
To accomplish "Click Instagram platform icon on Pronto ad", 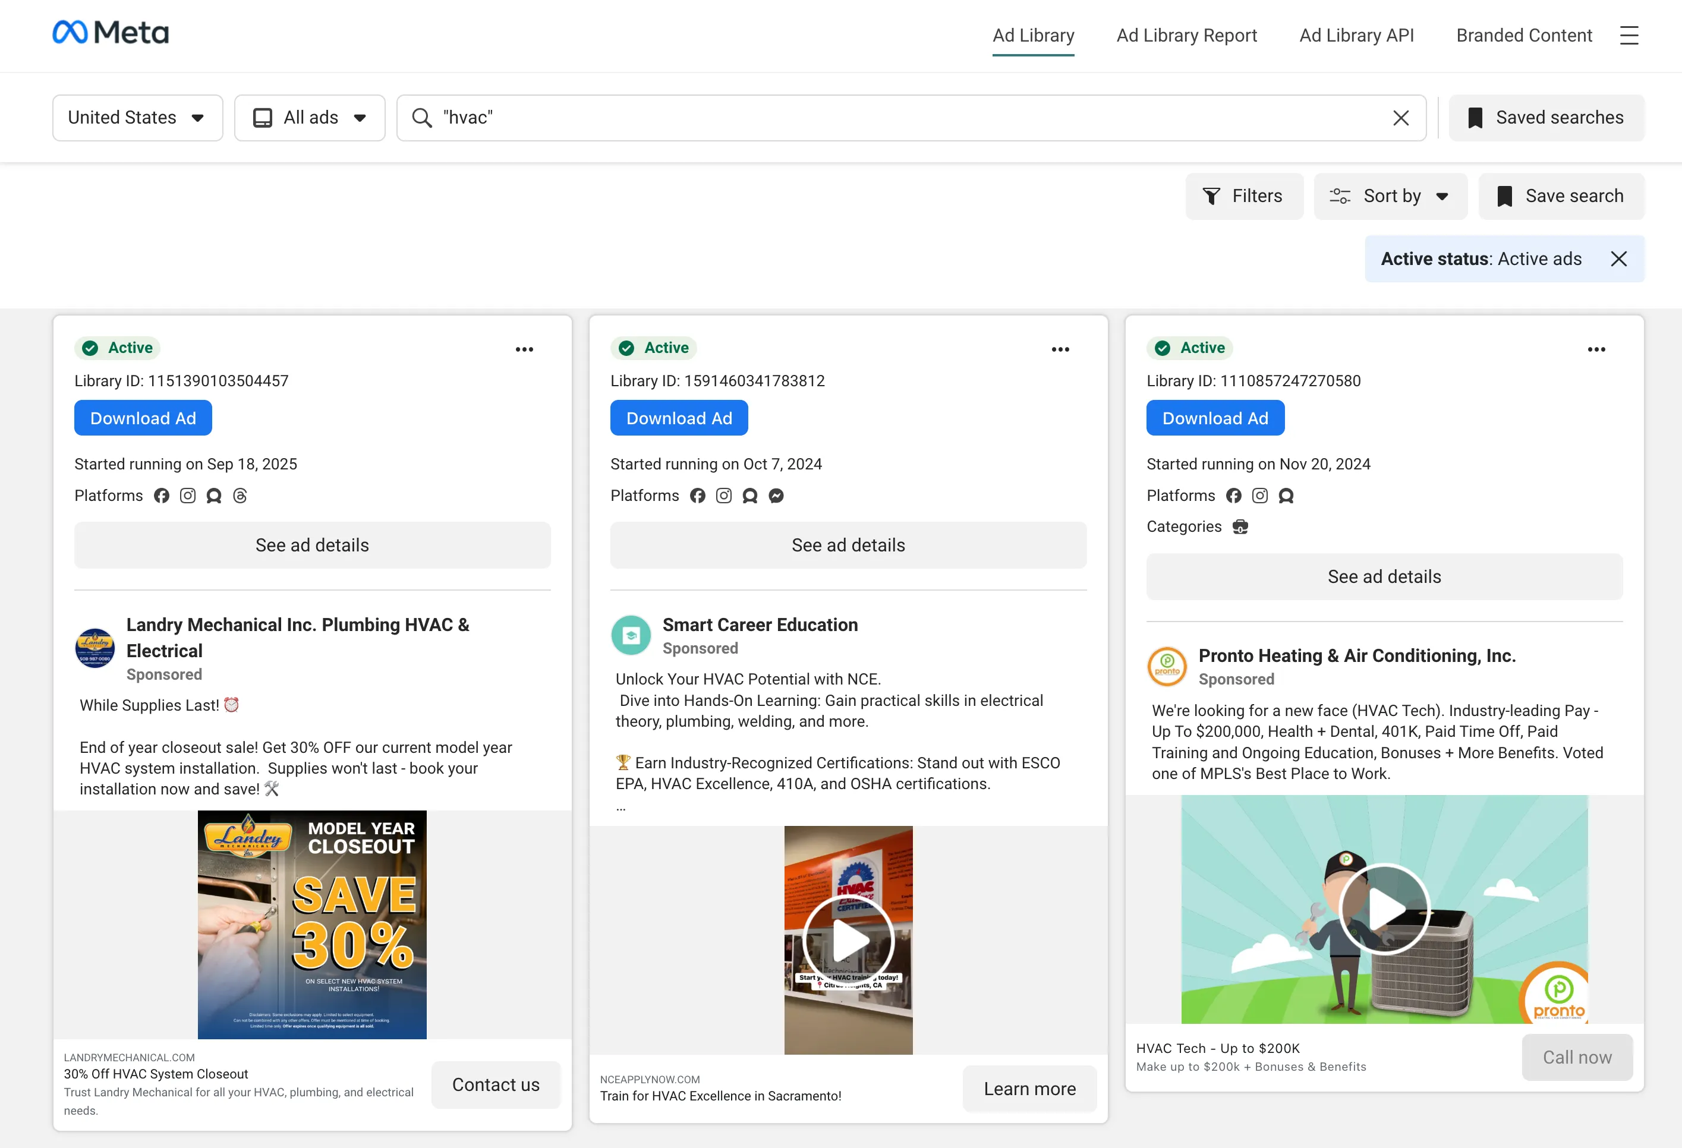I will pyautogui.click(x=1259, y=496).
